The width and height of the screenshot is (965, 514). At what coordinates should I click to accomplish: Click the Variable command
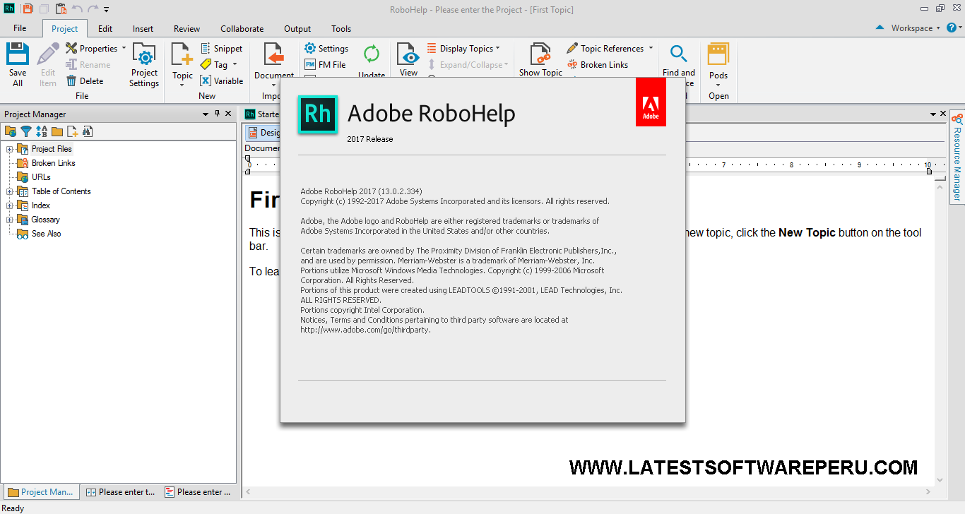(x=222, y=81)
